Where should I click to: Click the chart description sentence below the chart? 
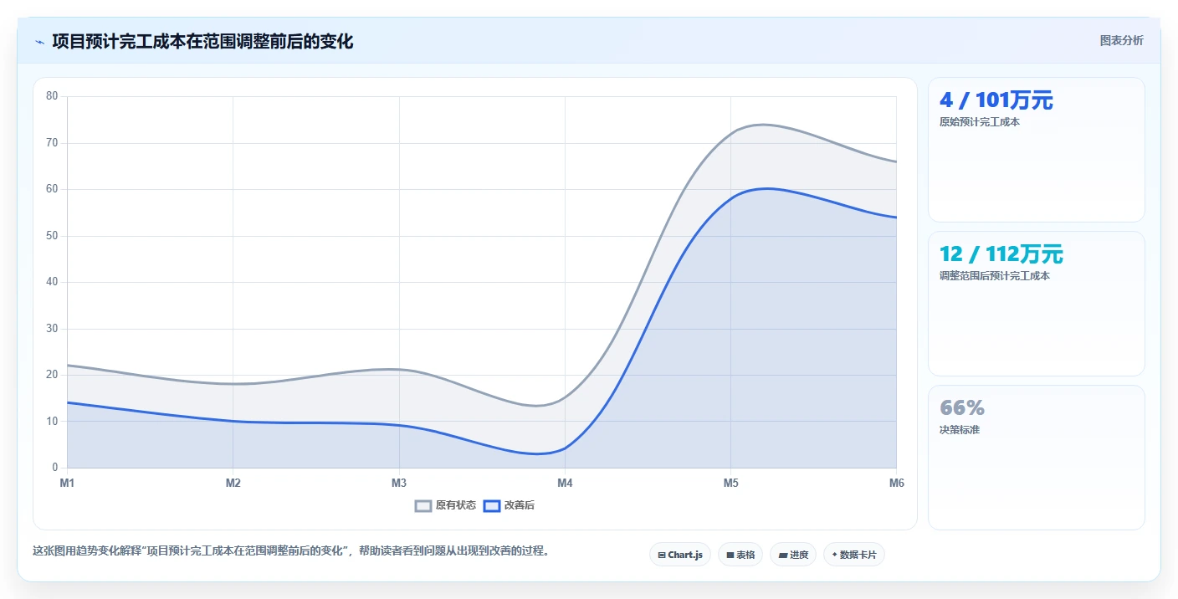[x=291, y=551]
